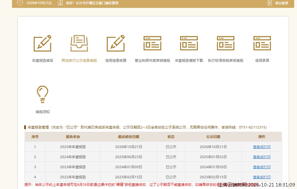Click publication date 2025年01月02日
The image size is (297, 189).
pyautogui.click(x=213, y=157)
